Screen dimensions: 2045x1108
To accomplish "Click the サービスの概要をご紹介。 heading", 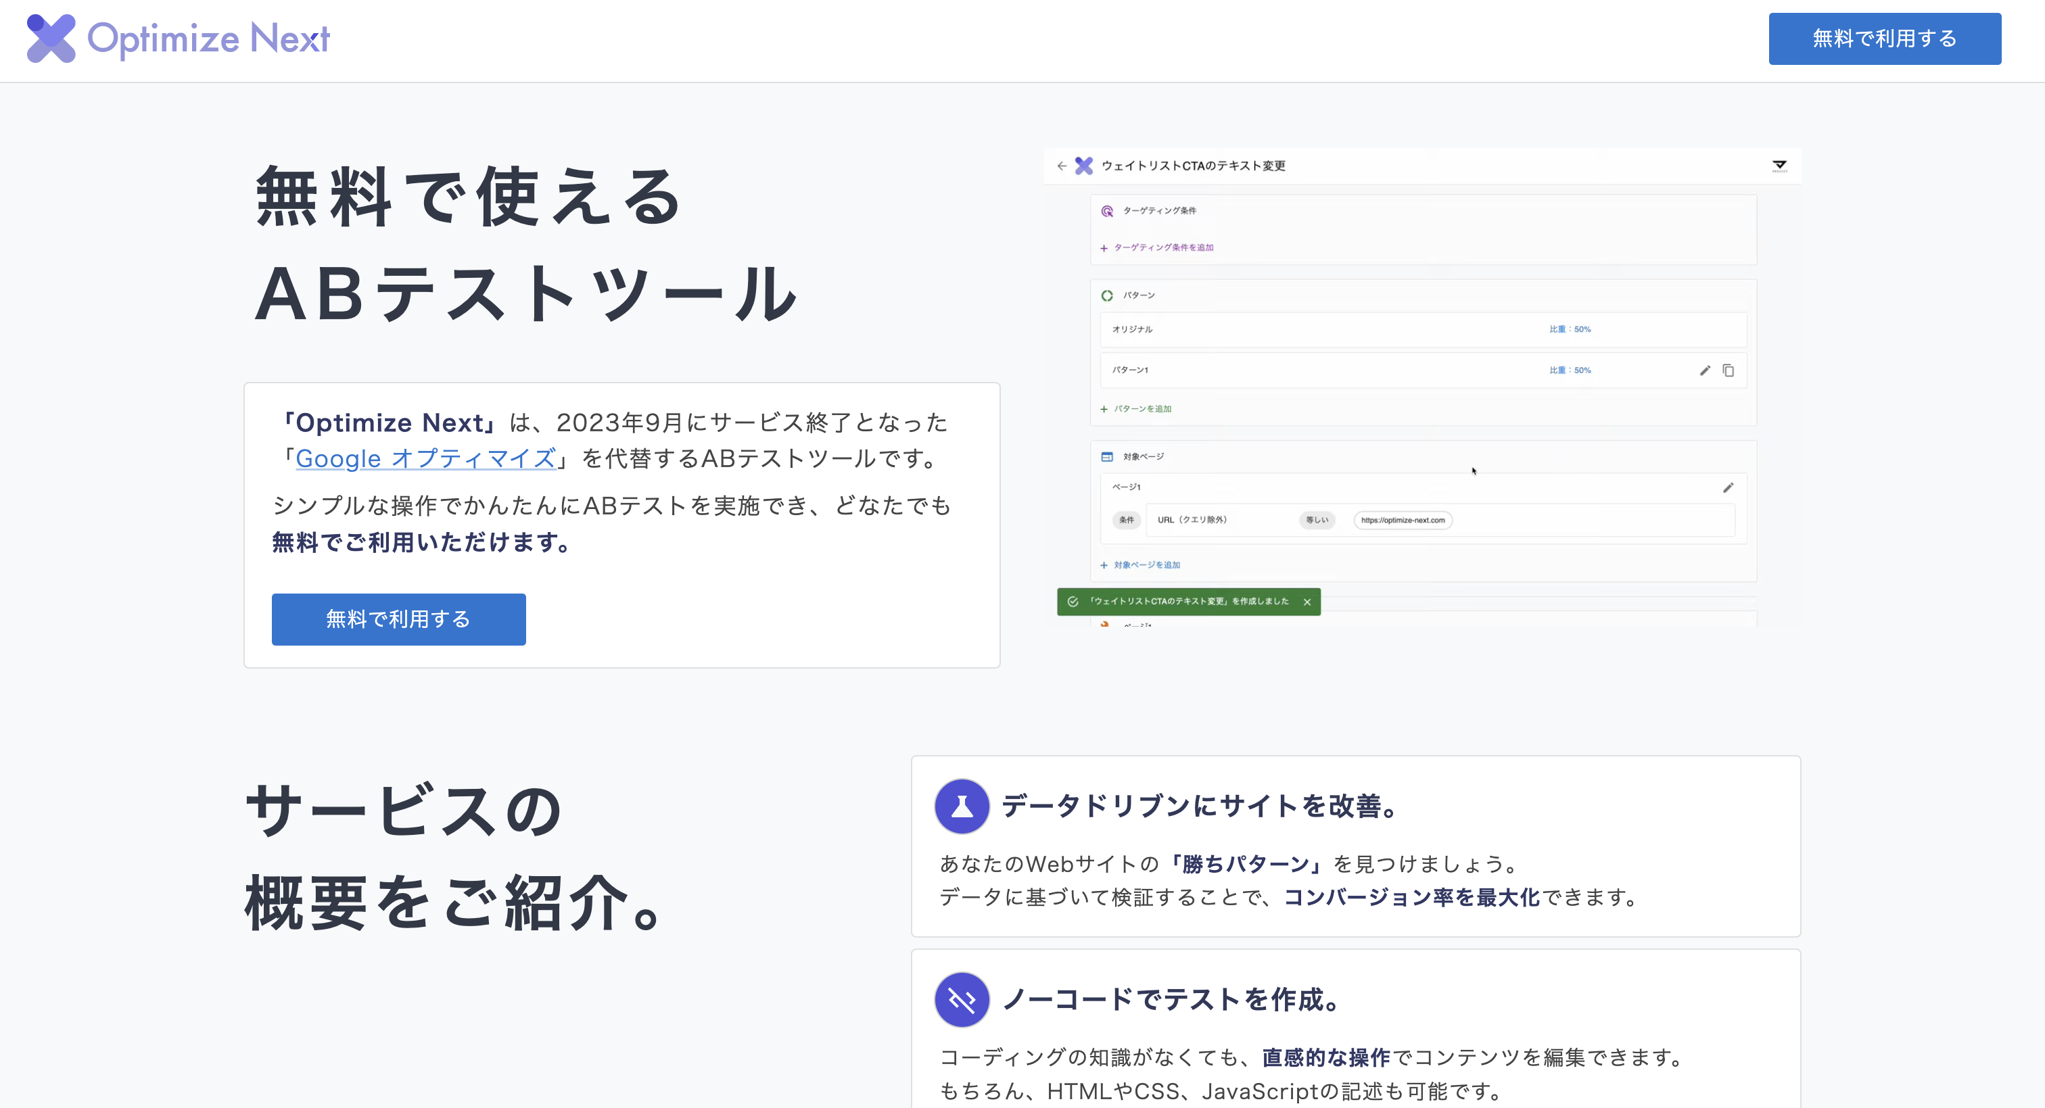I will click(x=452, y=857).
